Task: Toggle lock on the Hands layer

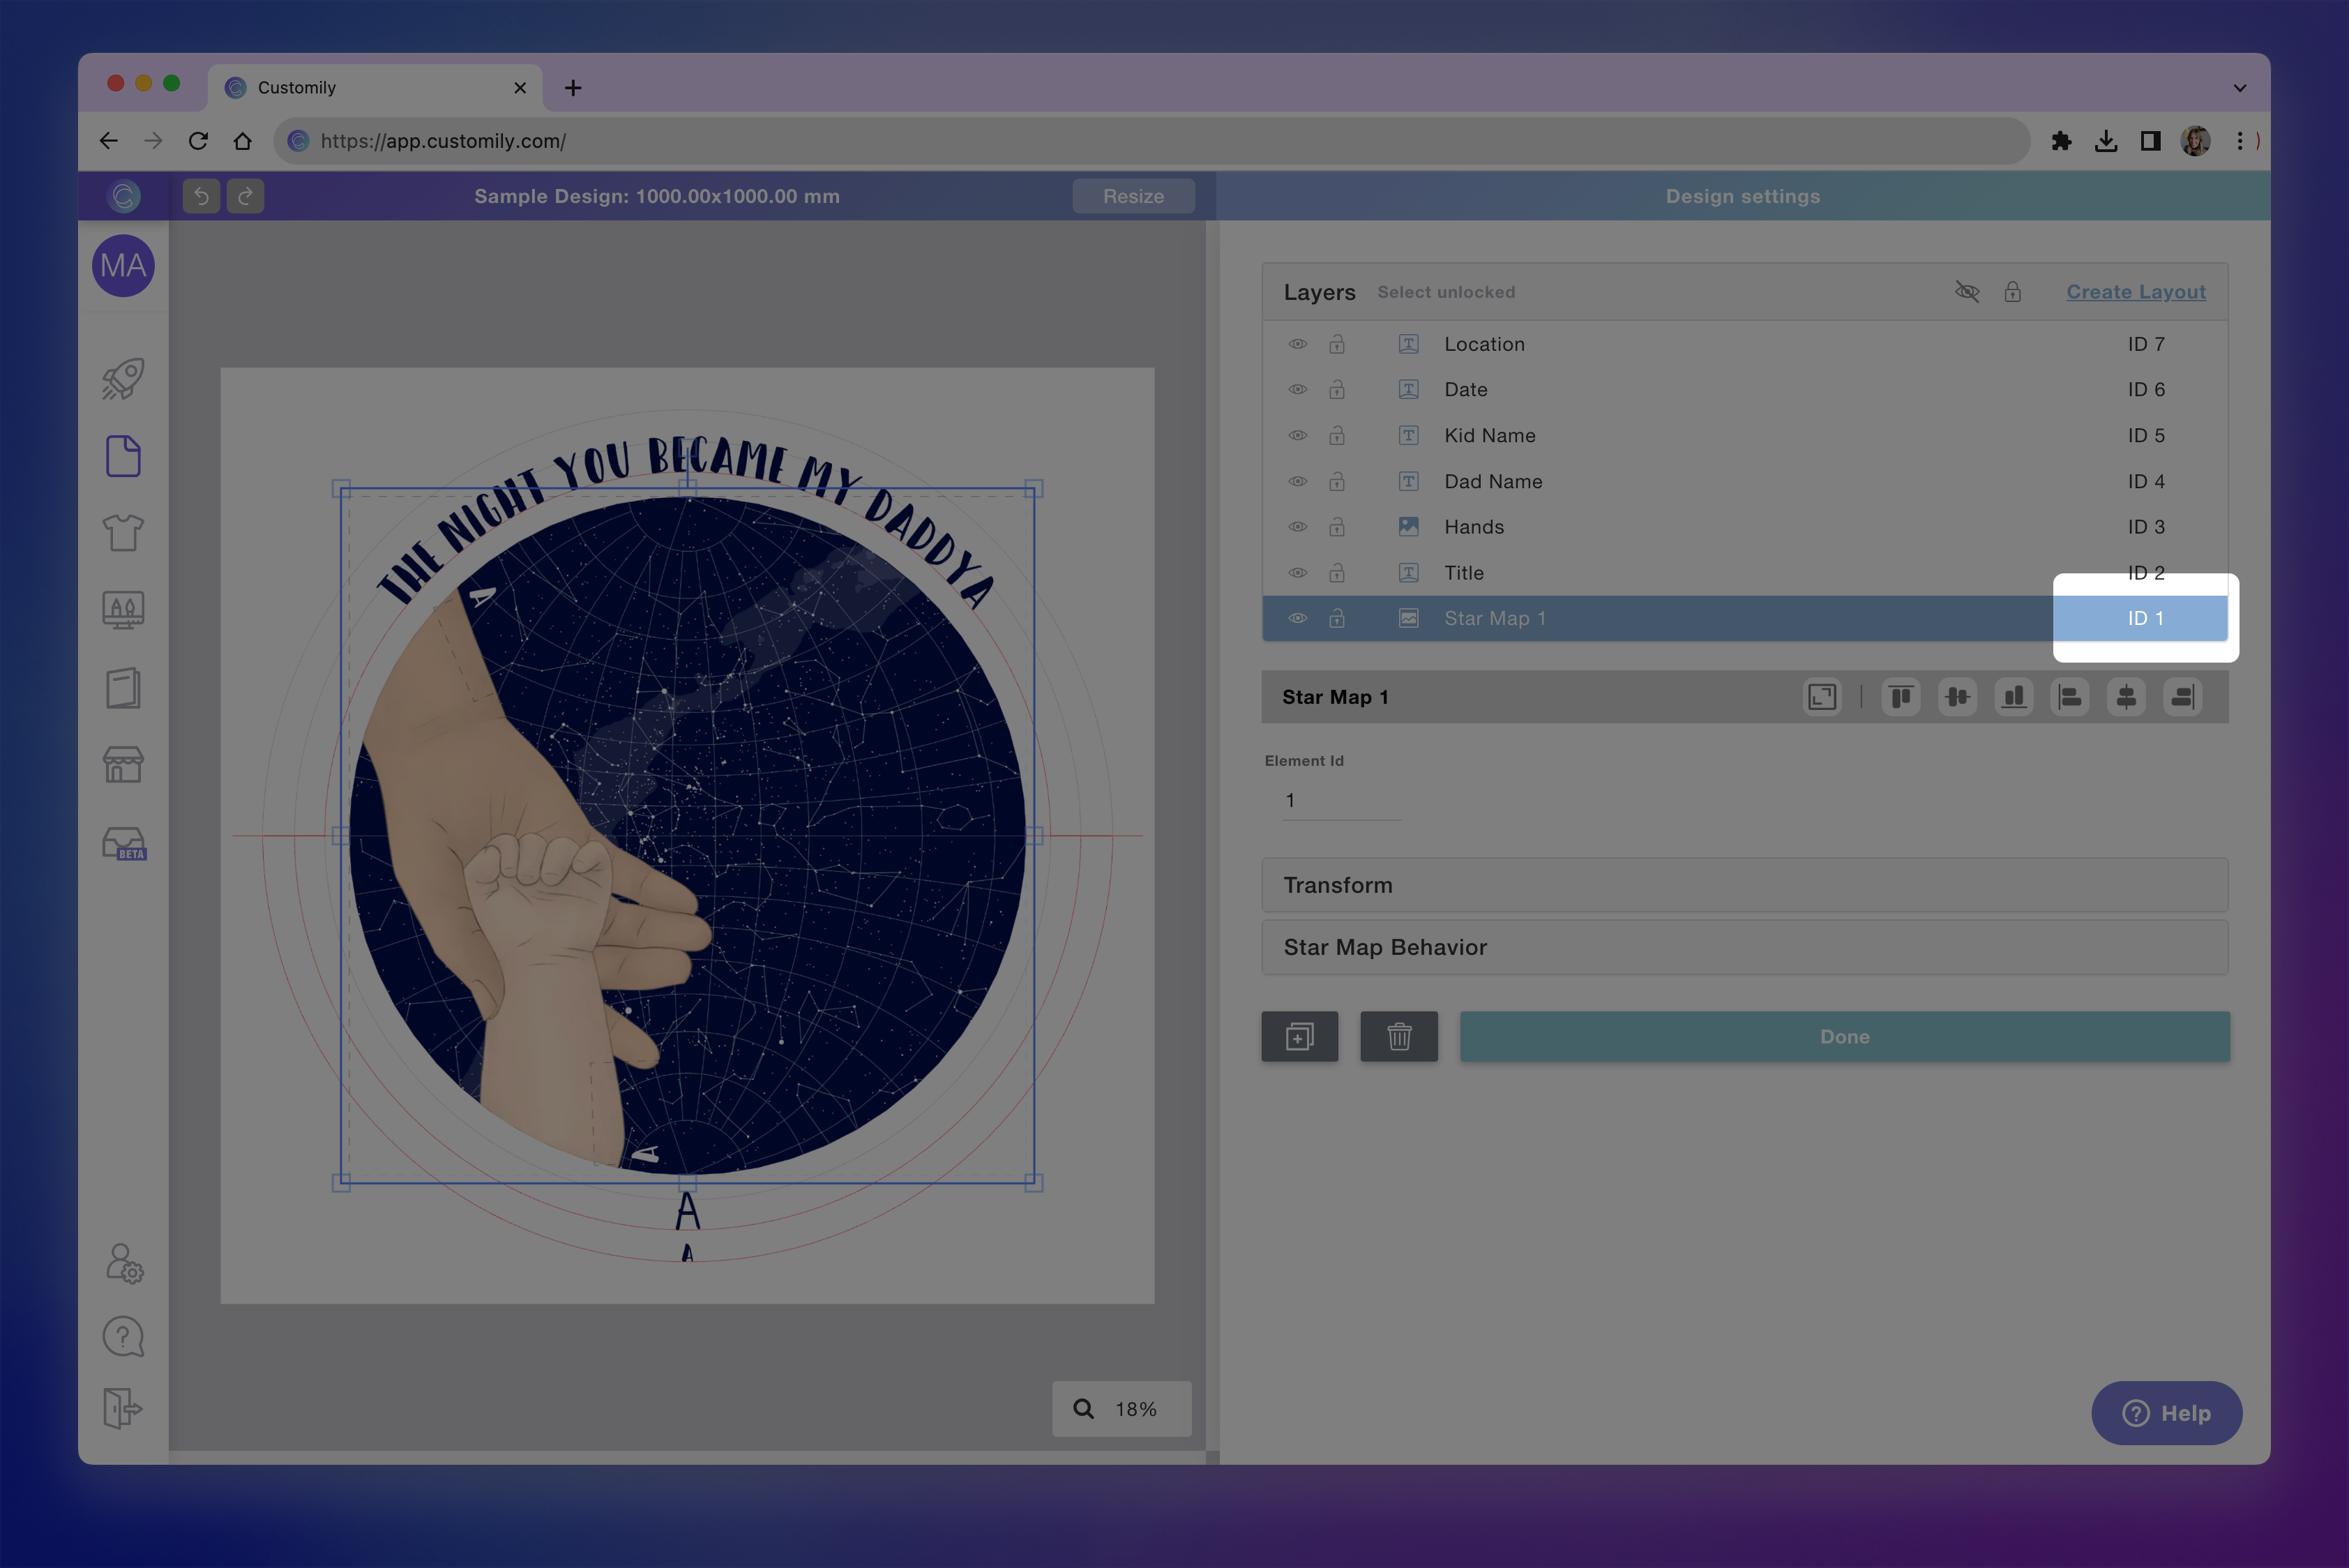Action: [1336, 527]
